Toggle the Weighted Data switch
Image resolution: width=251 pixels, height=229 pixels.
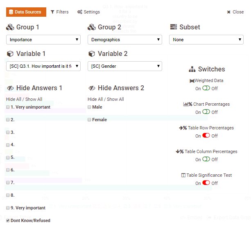click(206, 88)
